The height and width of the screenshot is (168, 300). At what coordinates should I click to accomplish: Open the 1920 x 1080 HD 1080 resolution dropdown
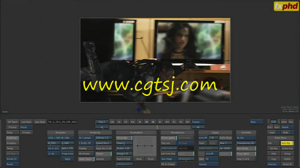(x=60, y=138)
